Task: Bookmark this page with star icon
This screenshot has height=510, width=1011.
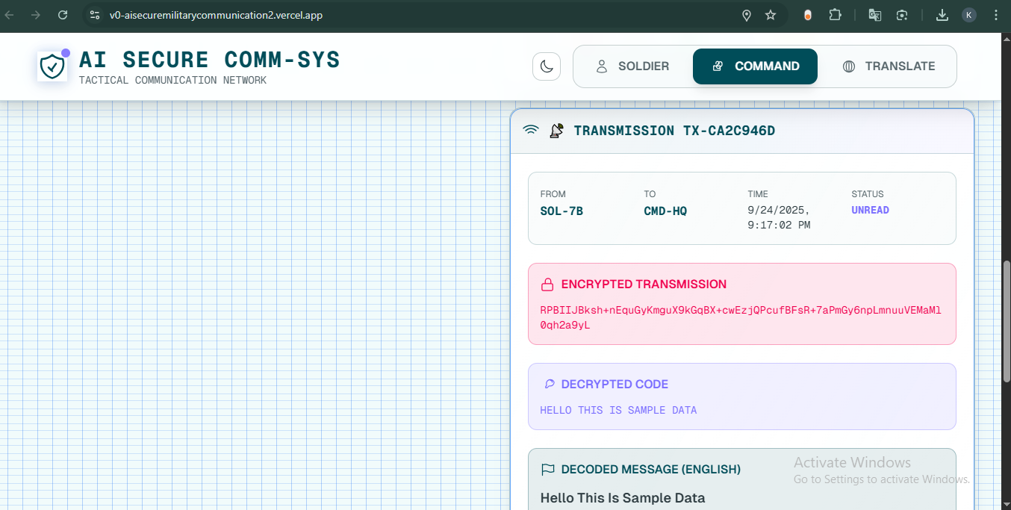Action: coord(771,15)
